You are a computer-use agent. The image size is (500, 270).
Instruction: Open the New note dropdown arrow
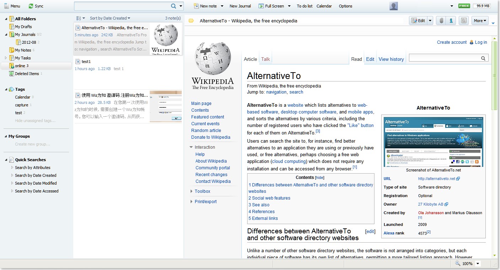(x=222, y=6)
